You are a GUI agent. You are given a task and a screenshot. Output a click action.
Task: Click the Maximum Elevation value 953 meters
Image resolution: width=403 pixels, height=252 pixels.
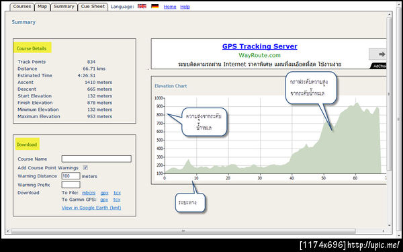coord(99,116)
